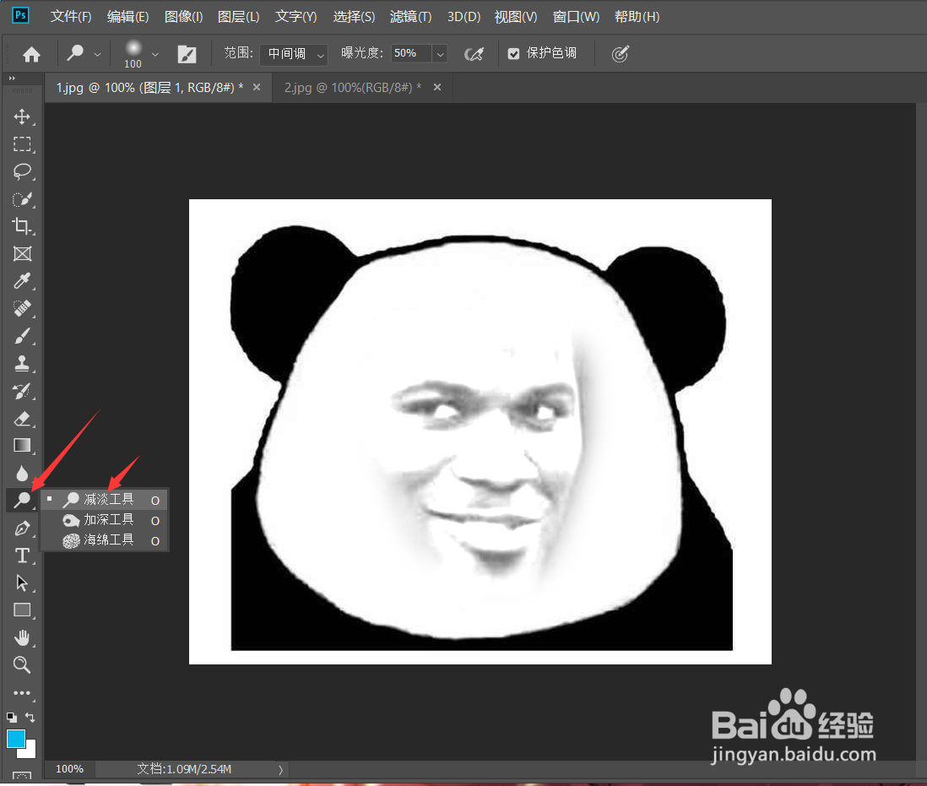Close the 1.jpg document tab
This screenshot has height=786, width=927.
coord(257,87)
